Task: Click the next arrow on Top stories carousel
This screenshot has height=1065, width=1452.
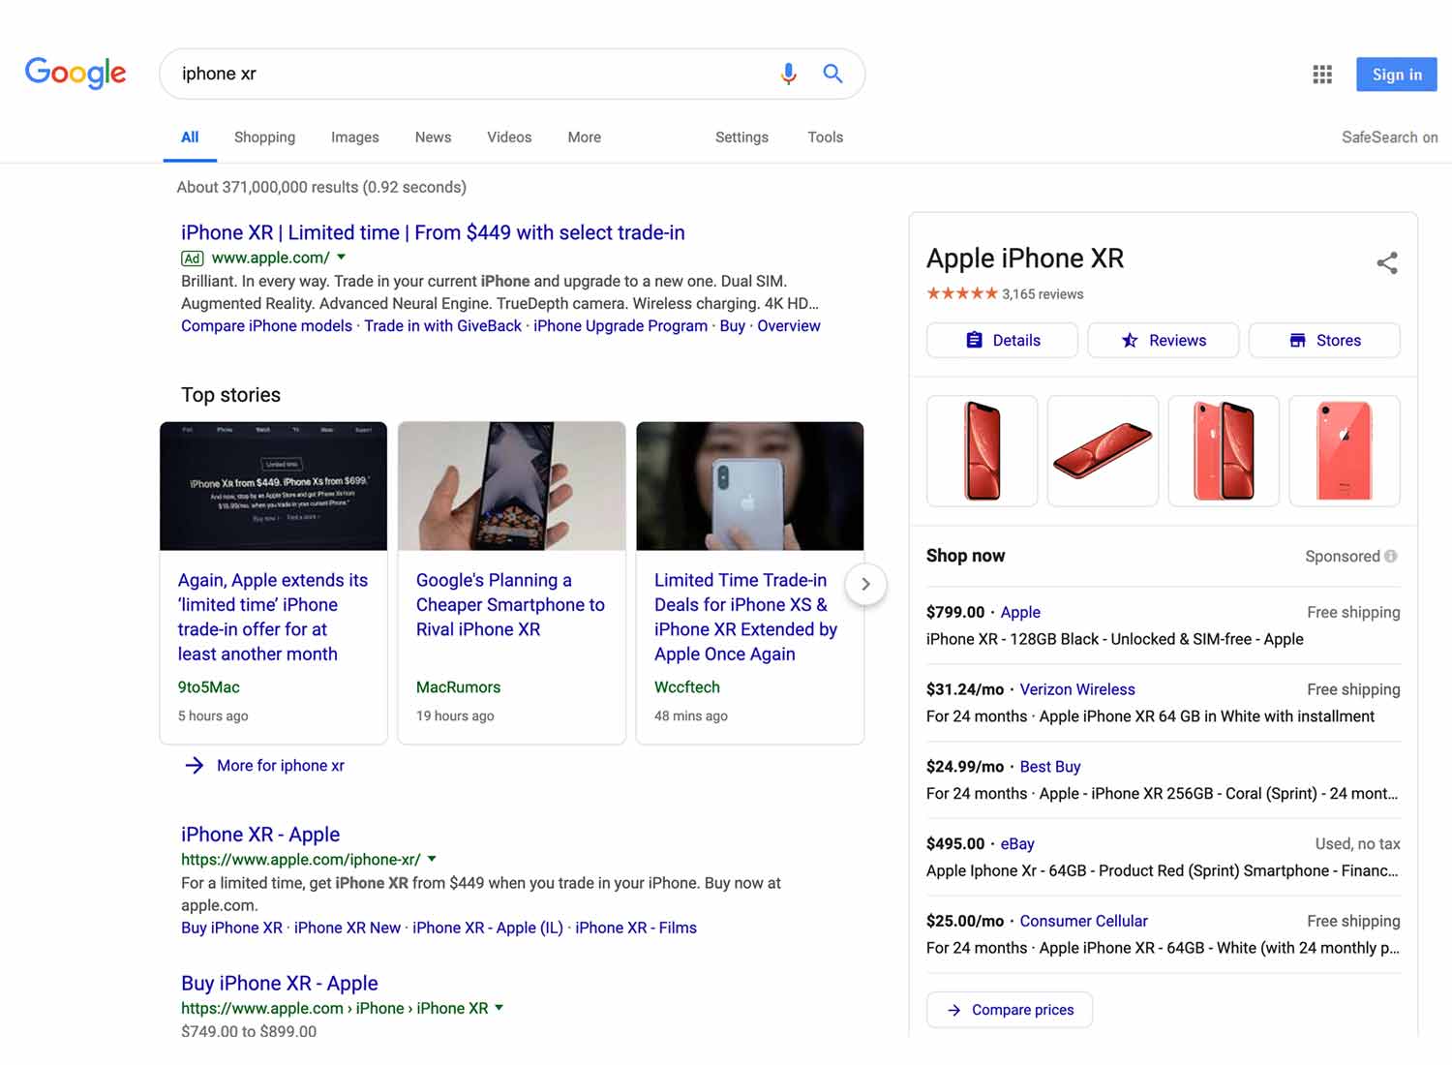Action: (865, 584)
